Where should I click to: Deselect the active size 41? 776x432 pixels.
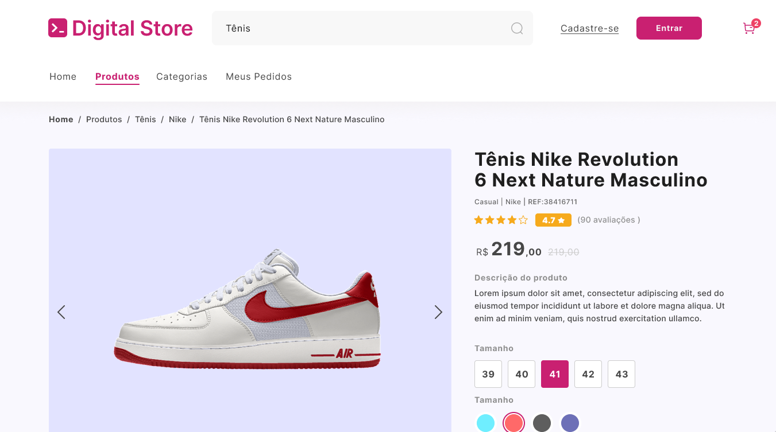[554, 373]
